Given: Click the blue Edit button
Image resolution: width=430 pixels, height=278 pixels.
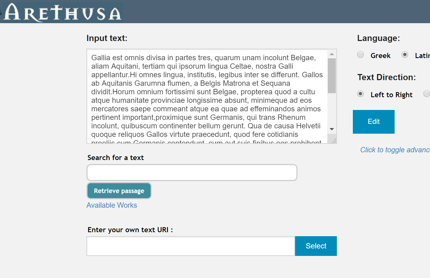Looking at the screenshot, I should click(x=374, y=122).
